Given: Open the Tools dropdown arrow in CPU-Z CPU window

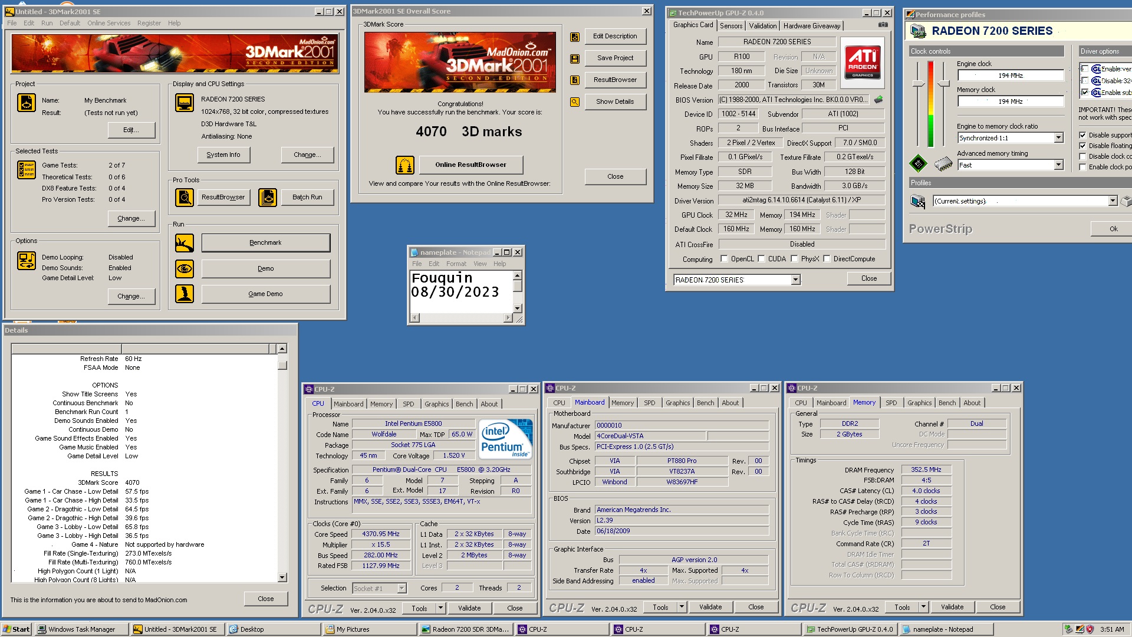Looking at the screenshot, I should 440,608.
